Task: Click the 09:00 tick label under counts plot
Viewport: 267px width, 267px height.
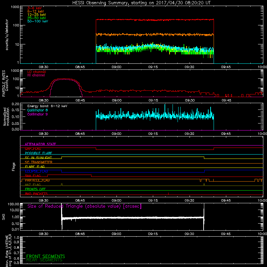Action: point(116,67)
